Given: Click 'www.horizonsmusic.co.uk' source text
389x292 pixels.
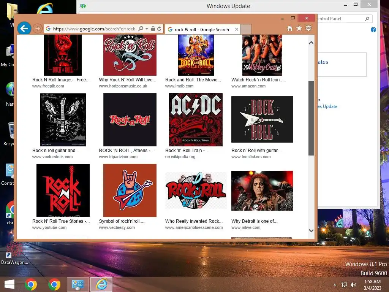Looking at the screenshot, I should [123, 86].
